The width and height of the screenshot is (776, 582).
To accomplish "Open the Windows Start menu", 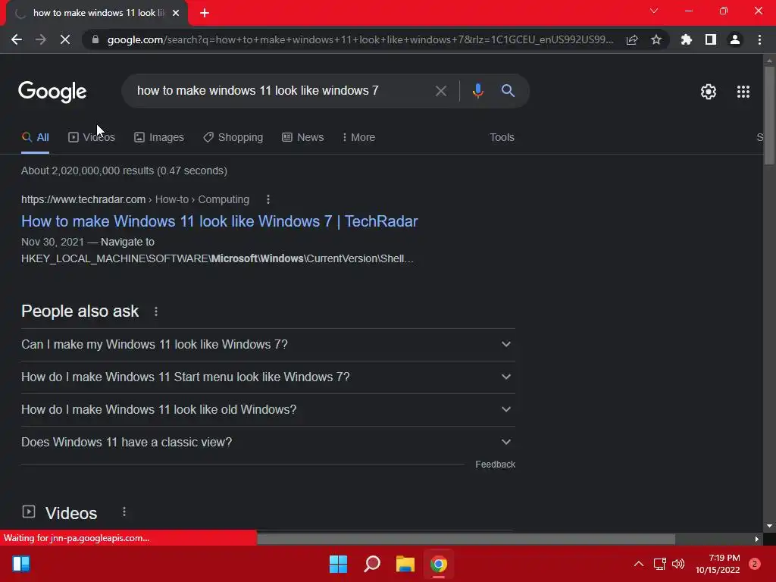I will point(338,564).
